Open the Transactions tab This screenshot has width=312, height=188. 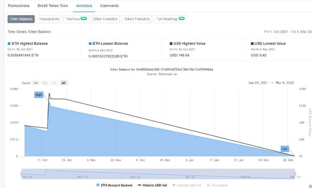tap(19, 6)
